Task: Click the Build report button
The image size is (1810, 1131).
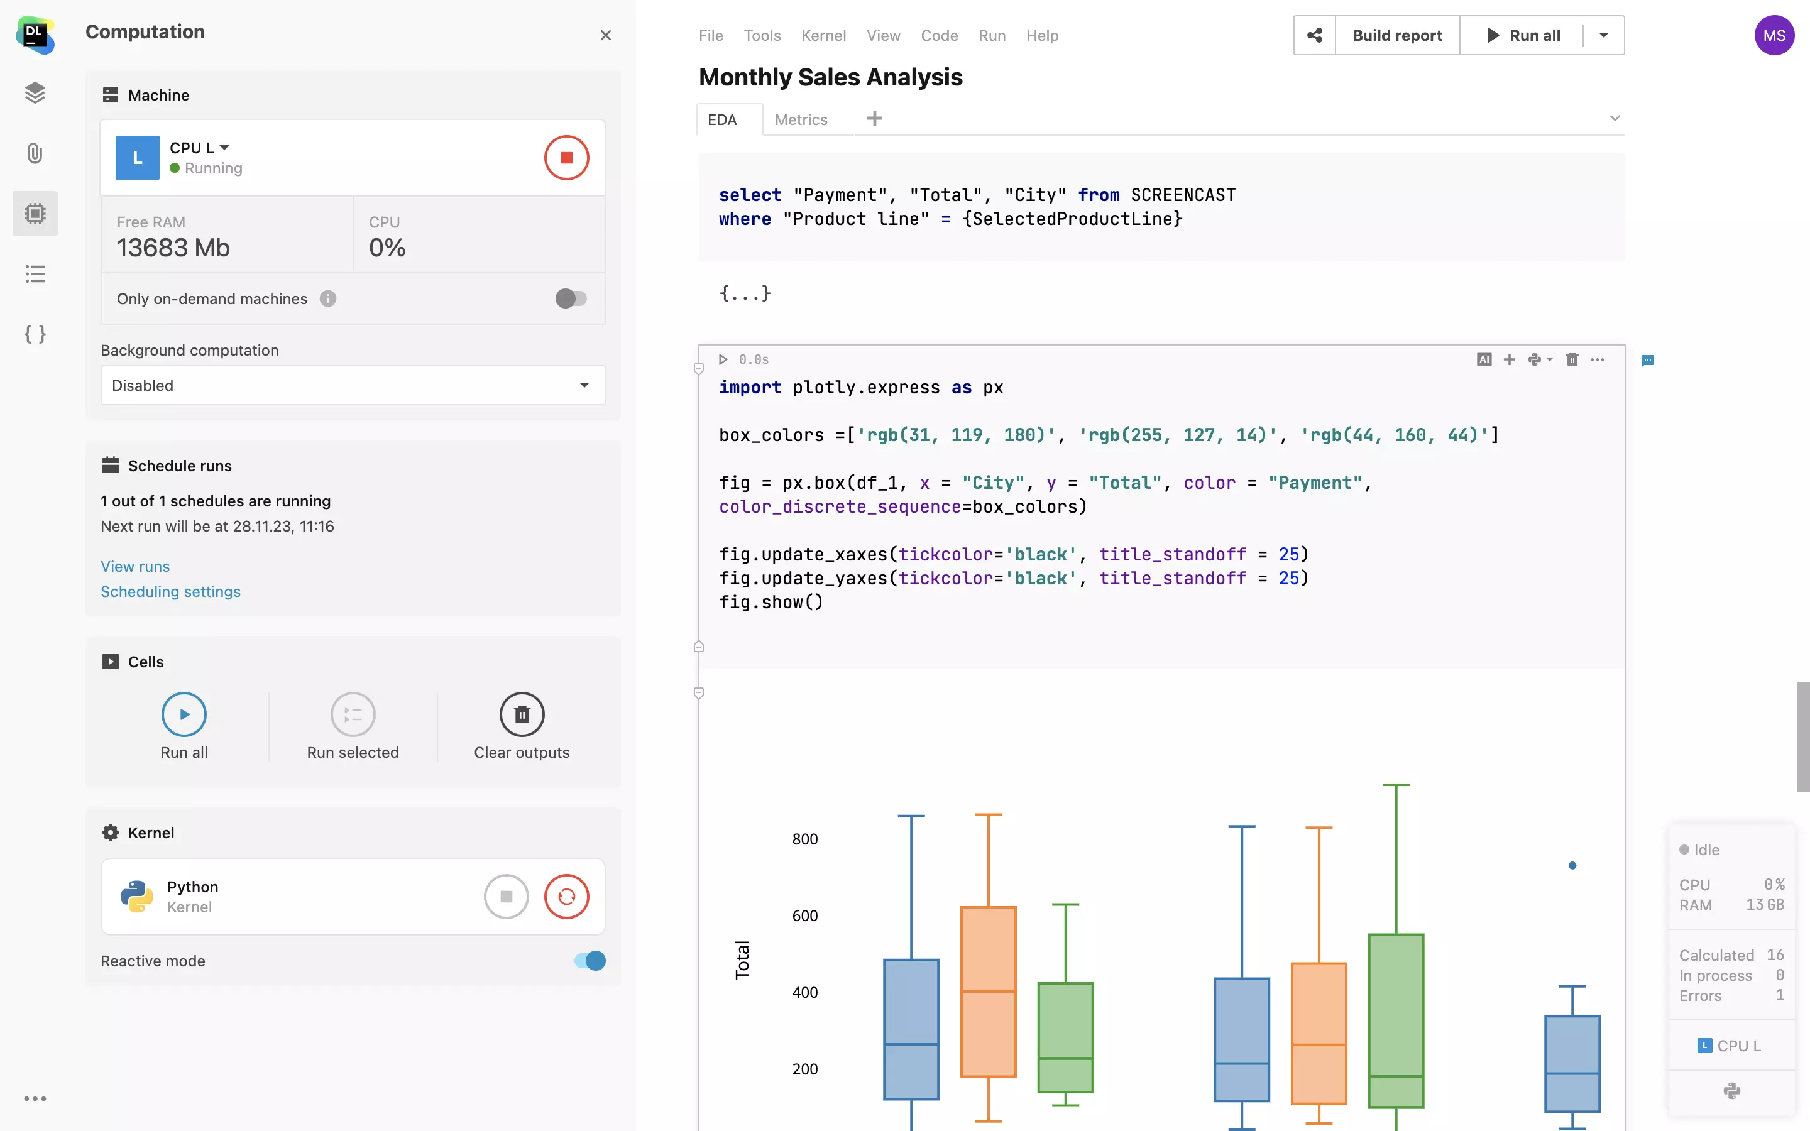Action: tap(1396, 35)
